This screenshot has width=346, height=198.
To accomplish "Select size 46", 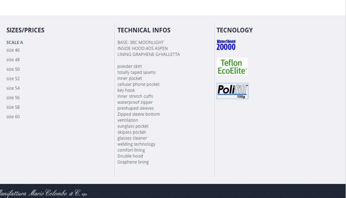I will pyautogui.click(x=13, y=50).
